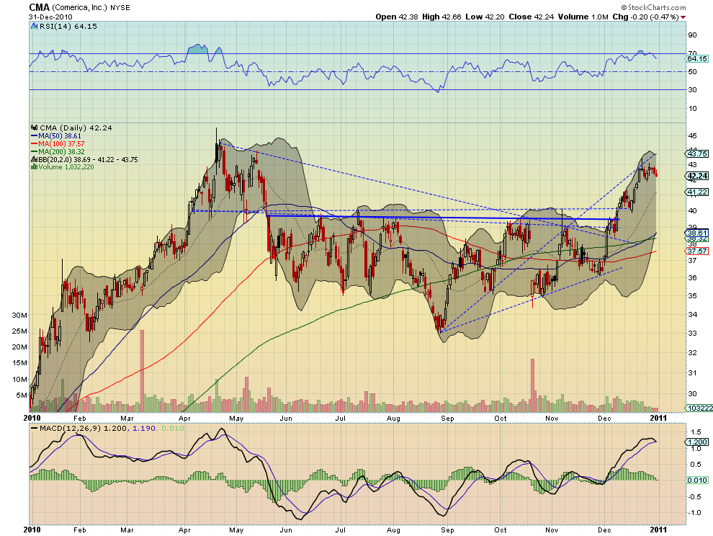713x536 pixels.
Task: Click the 41.22 middle band tag on price axis
Action: click(x=697, y=192)
